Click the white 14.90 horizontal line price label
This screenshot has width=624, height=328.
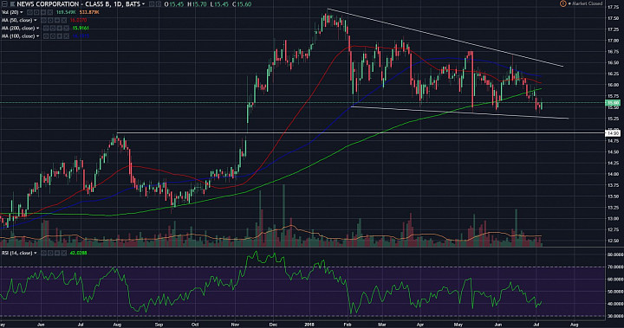click(612, 133)
